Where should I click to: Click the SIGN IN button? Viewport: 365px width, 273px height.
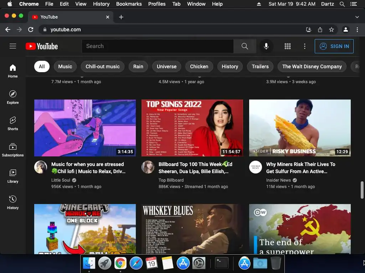click(x=334, y=46)
